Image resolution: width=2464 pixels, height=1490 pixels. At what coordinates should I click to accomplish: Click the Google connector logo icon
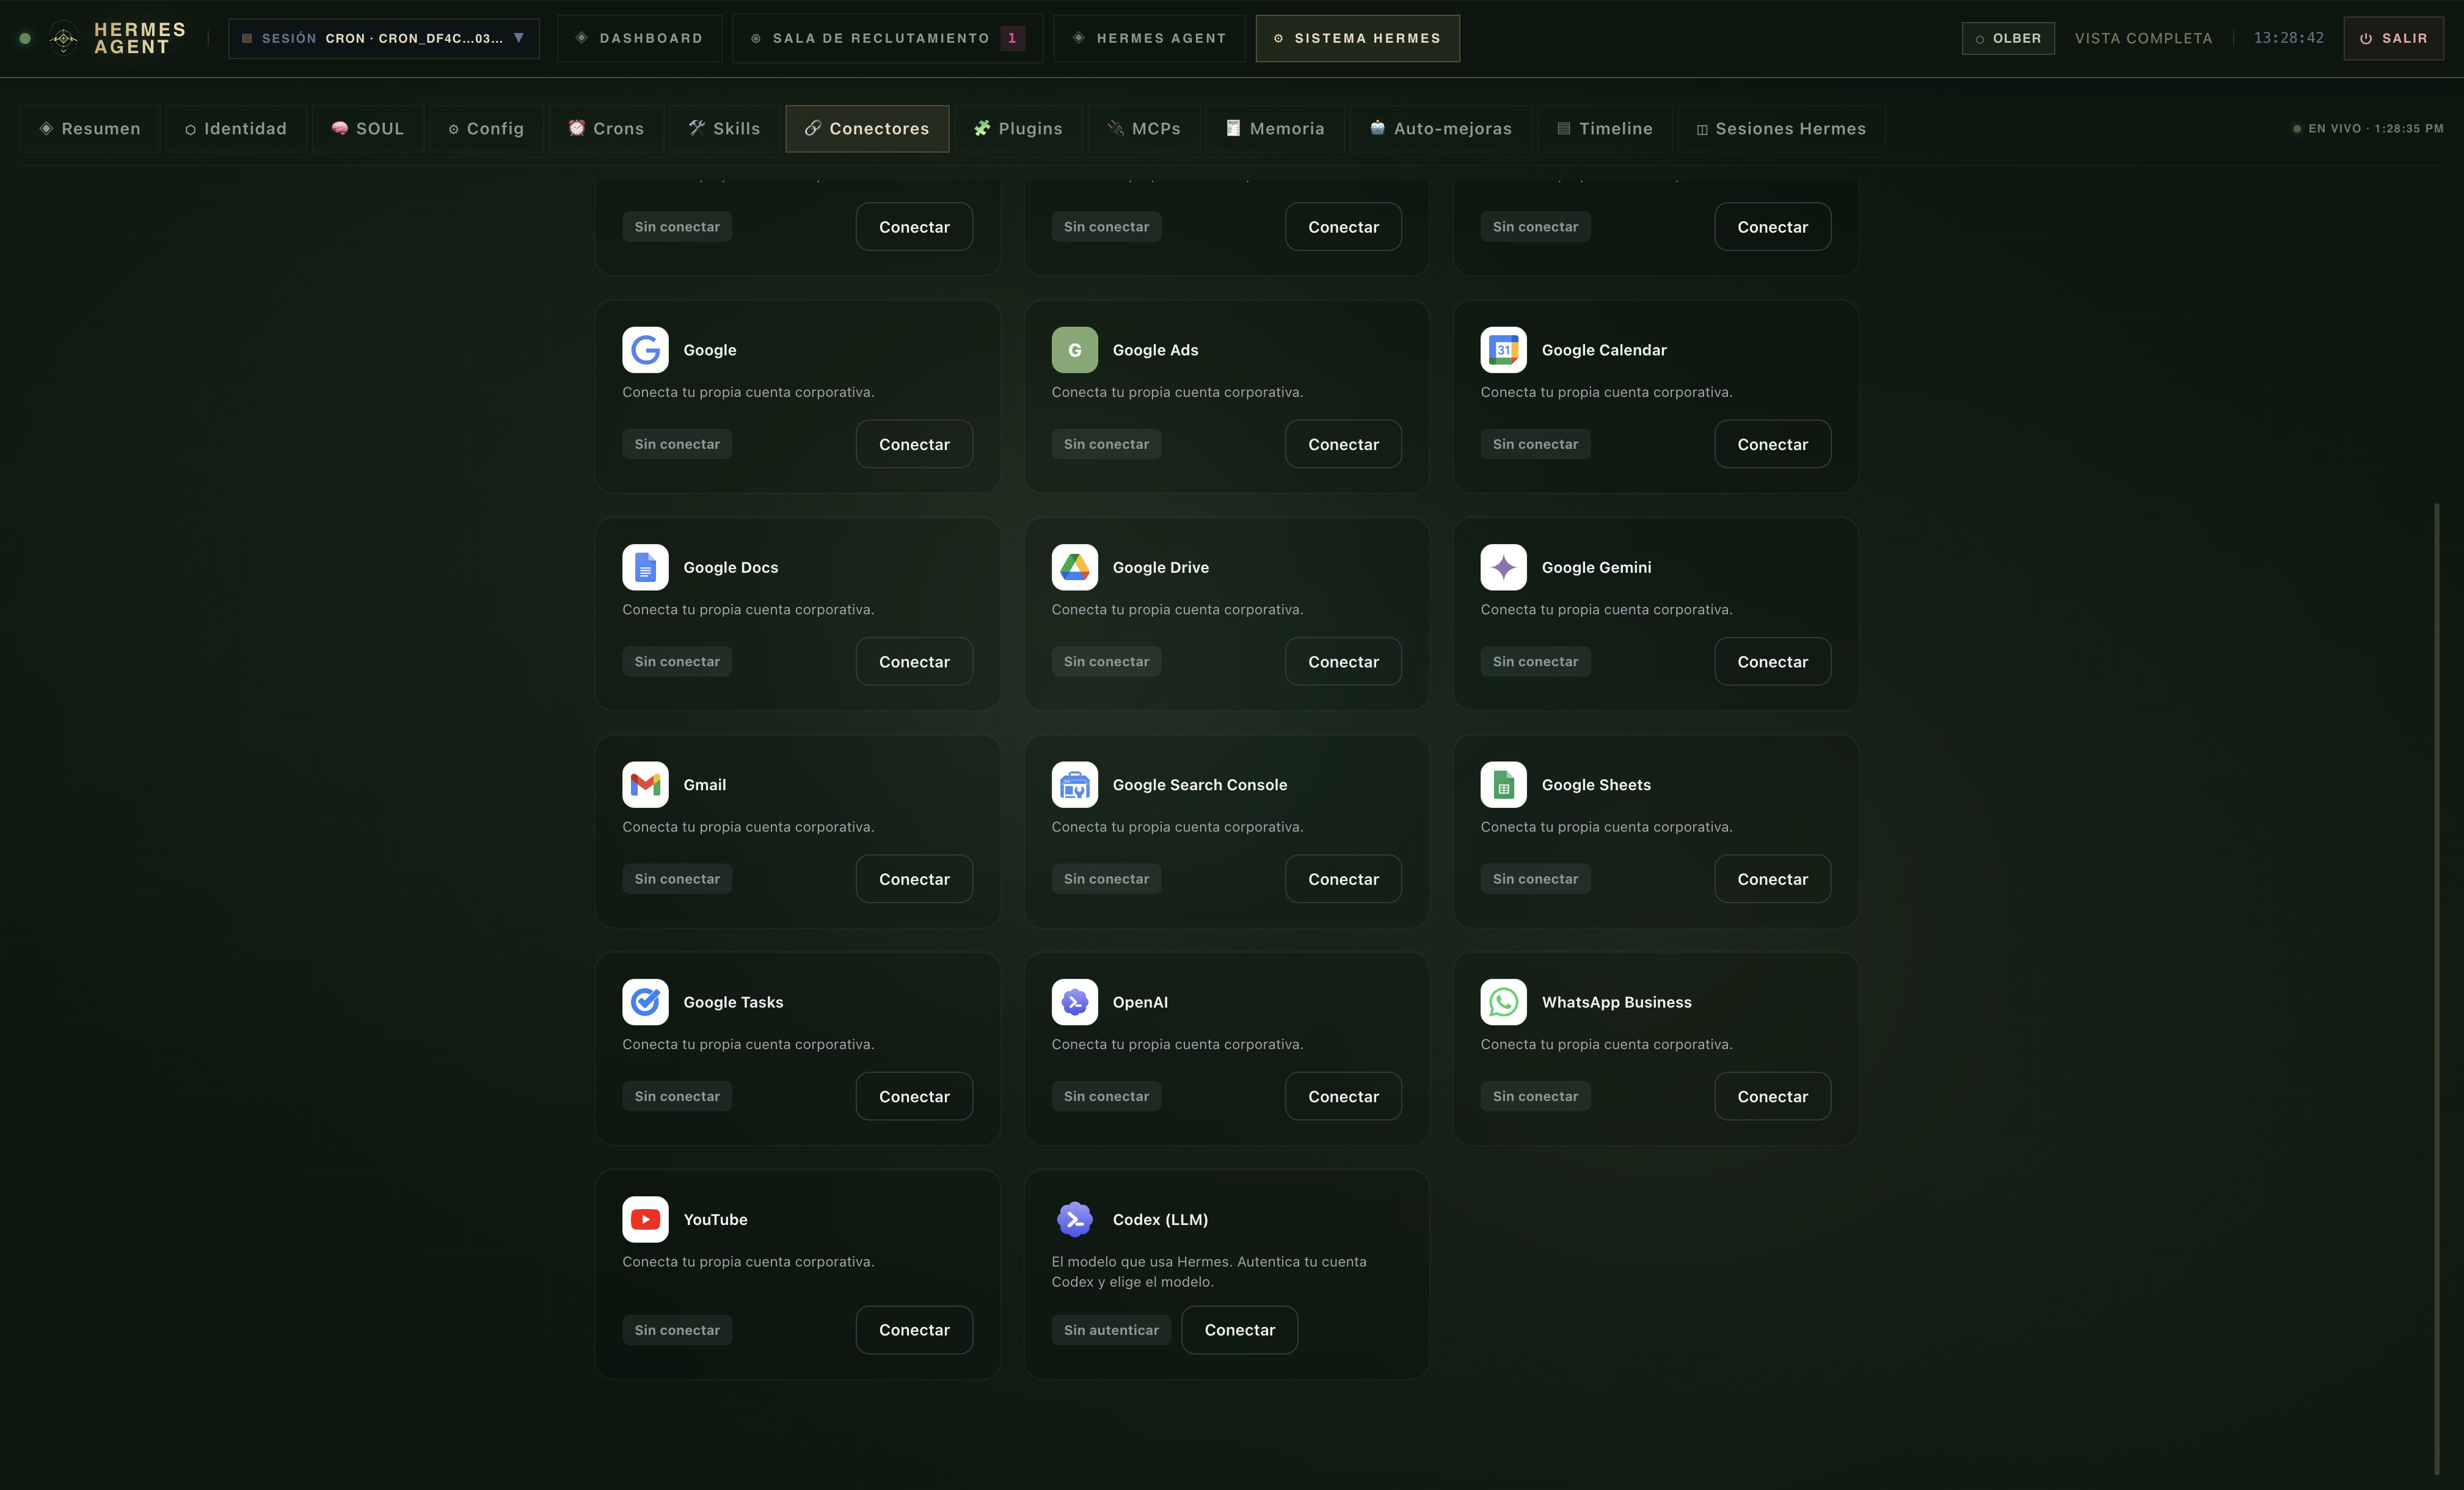tap(645, 350)
